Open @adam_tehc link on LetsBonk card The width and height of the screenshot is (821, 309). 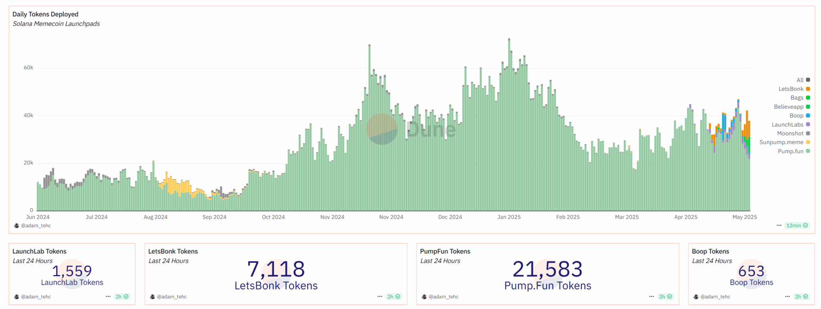172,297
